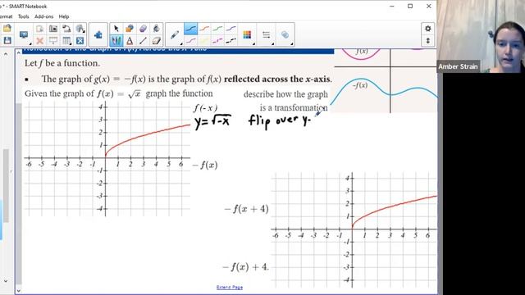Click the Open File folder icon
The image size is (525, 295).
click(7, 29)
